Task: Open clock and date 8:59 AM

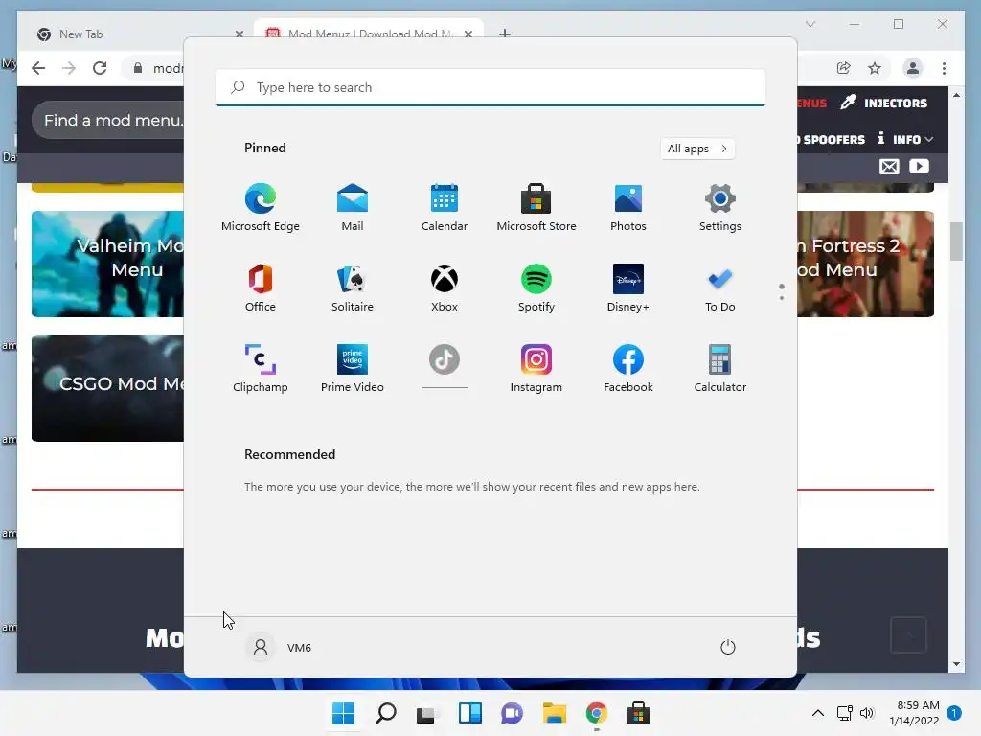Action: pos(914,713)
